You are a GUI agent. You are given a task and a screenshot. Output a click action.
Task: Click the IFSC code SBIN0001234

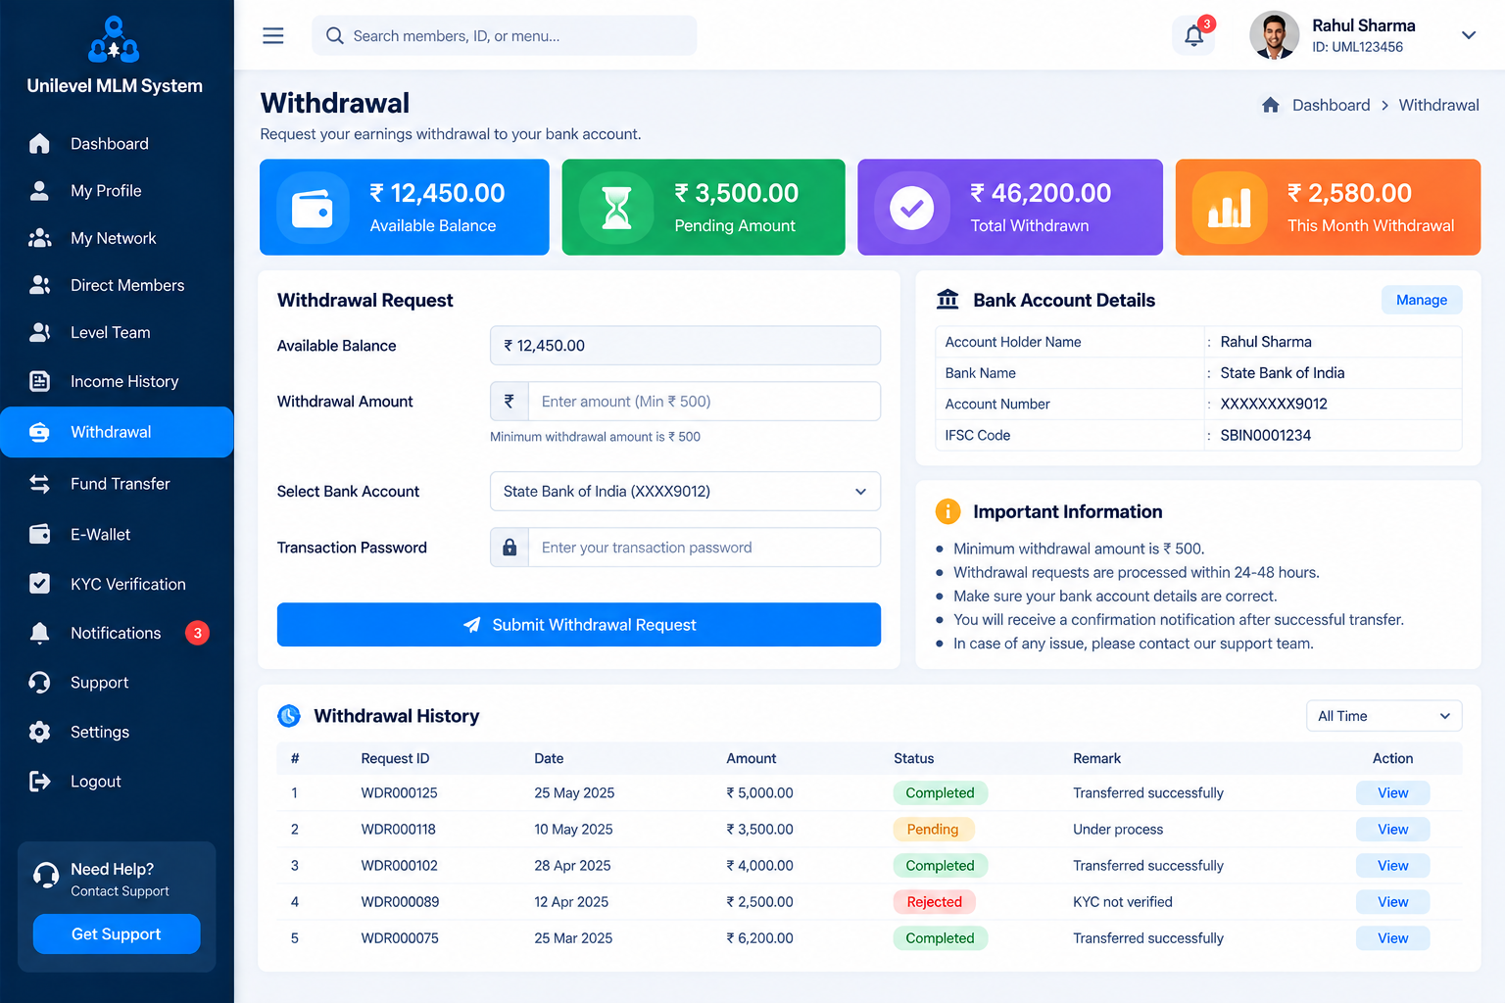pos(1265,435)
